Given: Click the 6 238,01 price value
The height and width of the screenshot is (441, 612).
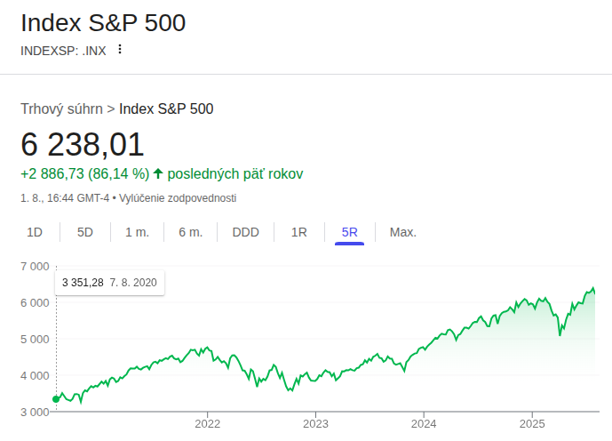Looking at the screenshot, I should coord(82,144).
